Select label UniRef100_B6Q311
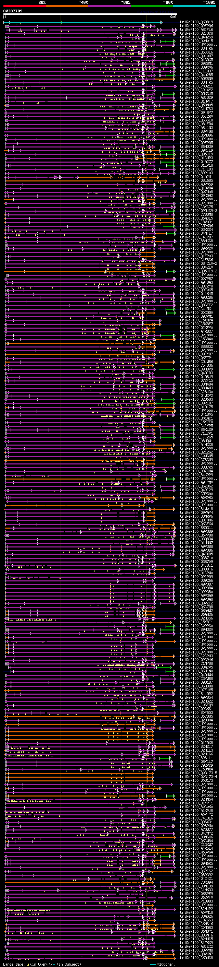 [196, 528]
